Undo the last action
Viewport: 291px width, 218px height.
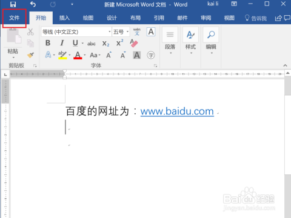click(33, 4)
